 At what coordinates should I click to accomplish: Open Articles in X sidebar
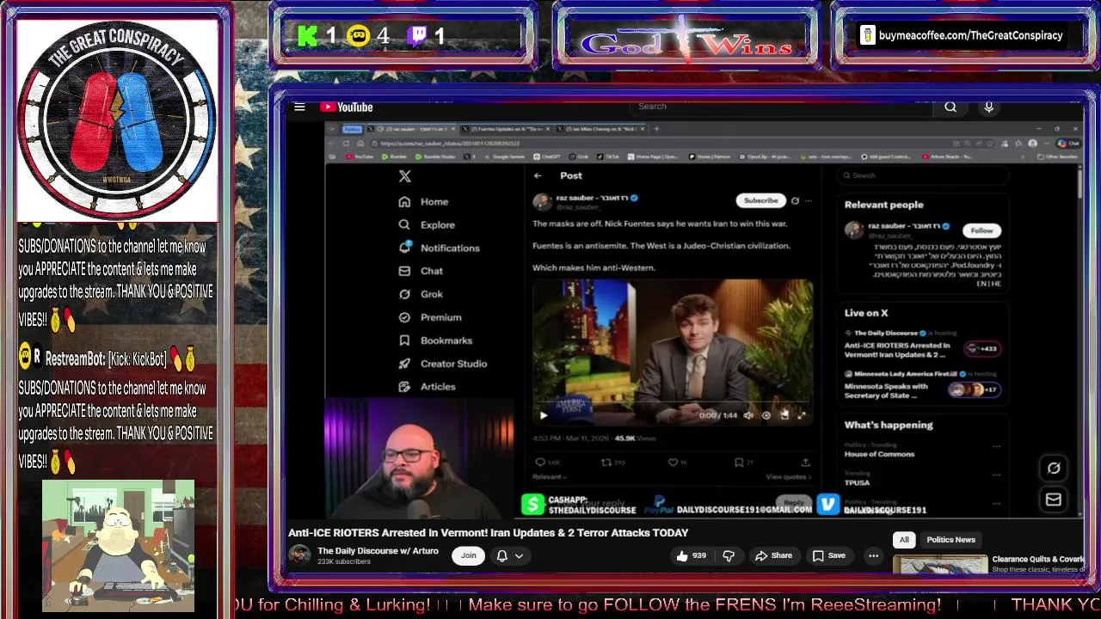pyautogui.click(x=427, y=387)
